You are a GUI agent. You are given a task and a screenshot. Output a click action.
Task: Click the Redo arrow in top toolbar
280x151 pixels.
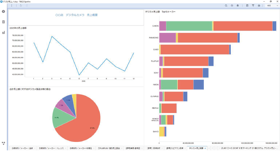pos(27,5)
